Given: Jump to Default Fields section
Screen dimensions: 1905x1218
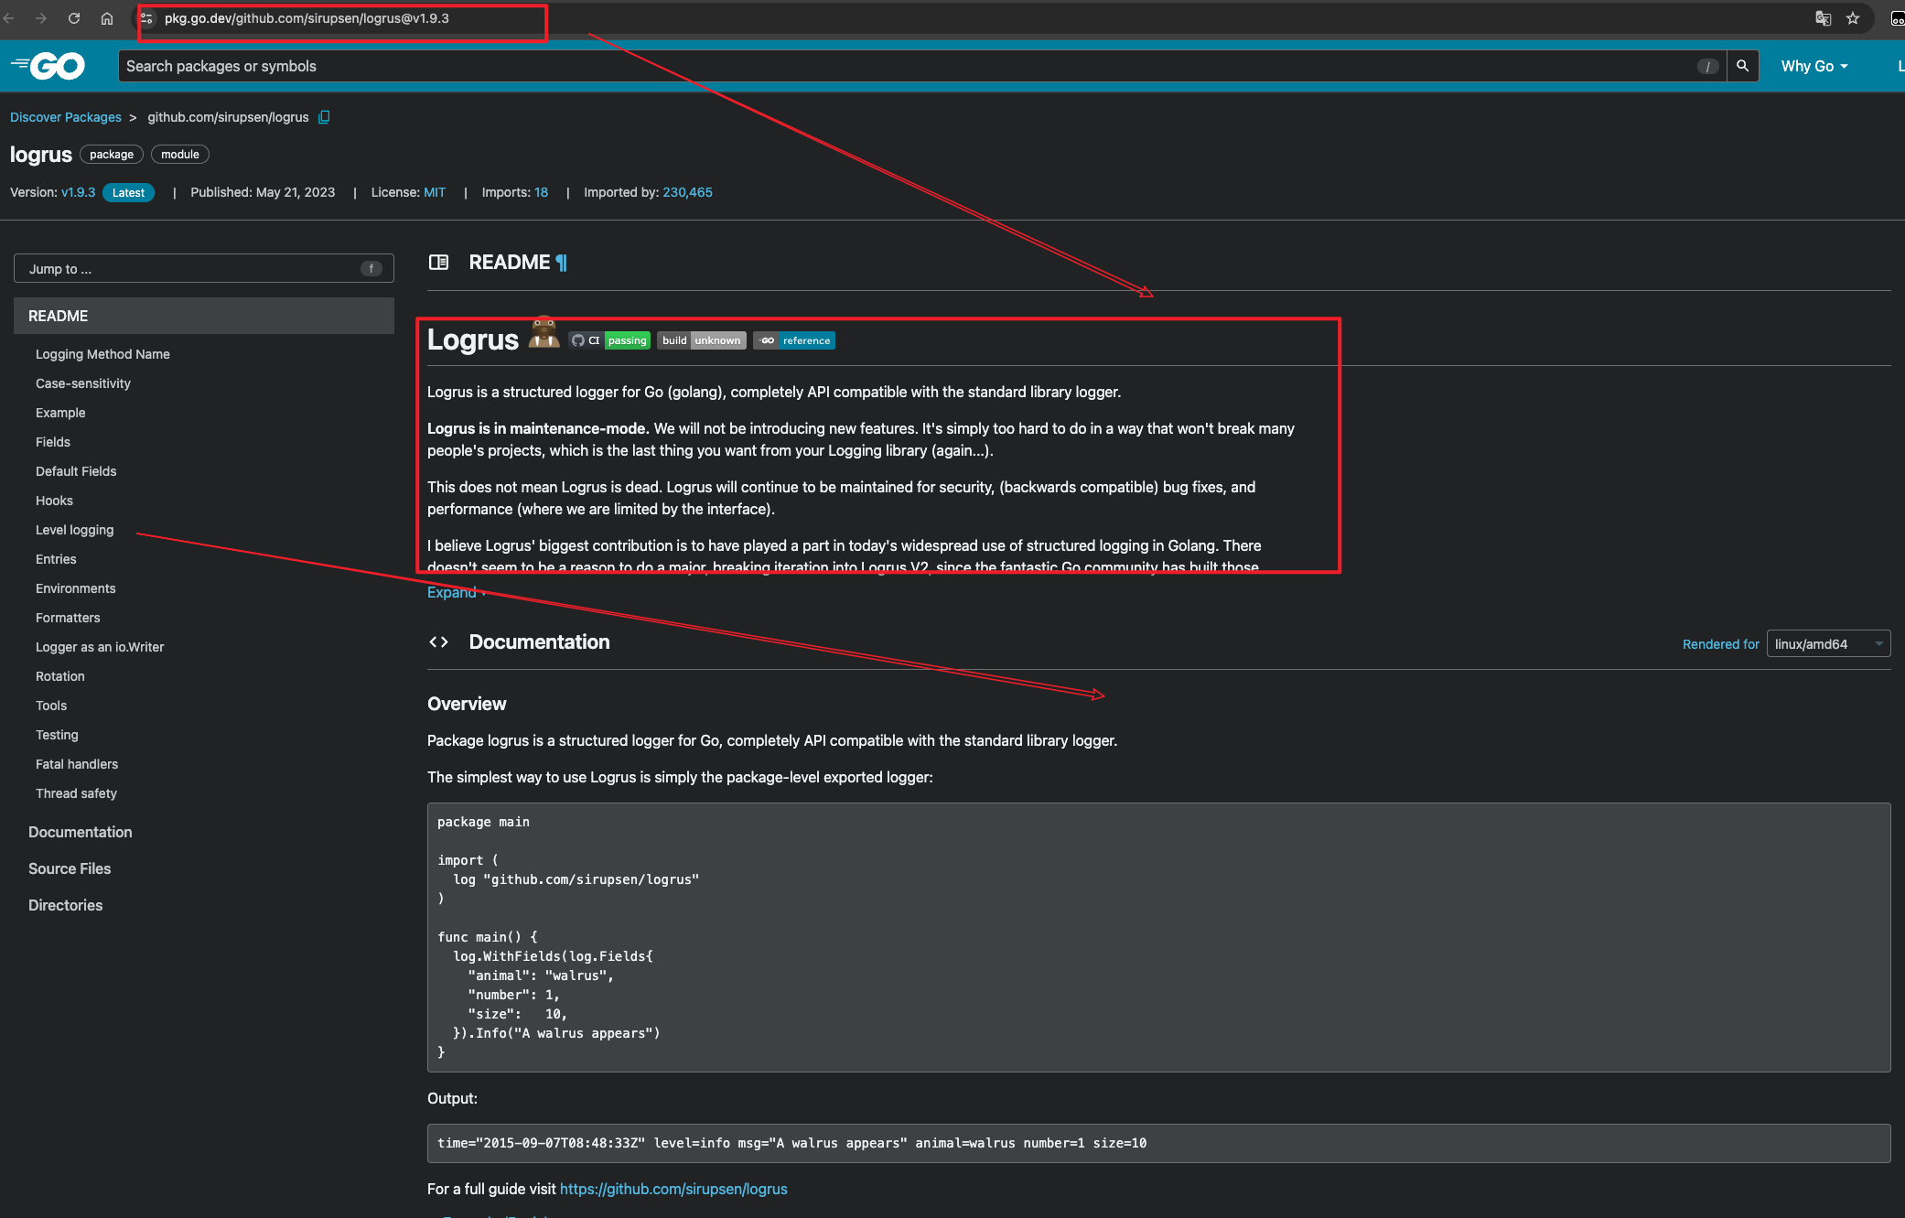Looking at the screenshot, I should point(76,471).
